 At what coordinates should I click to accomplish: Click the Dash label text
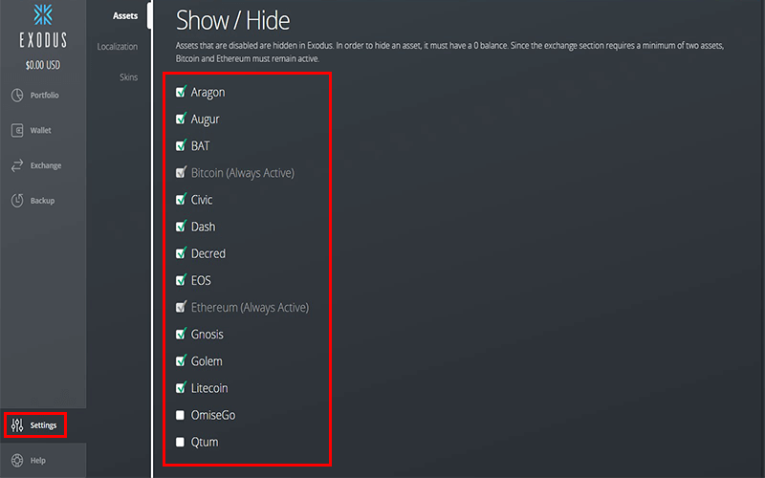[x=203, y=227]
